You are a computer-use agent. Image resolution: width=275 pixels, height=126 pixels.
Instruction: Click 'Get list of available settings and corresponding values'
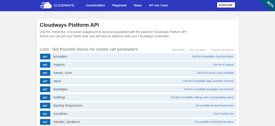click(x=202, y=97)
